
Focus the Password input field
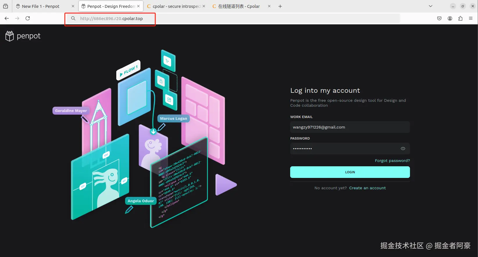click(x=350, y=149)
